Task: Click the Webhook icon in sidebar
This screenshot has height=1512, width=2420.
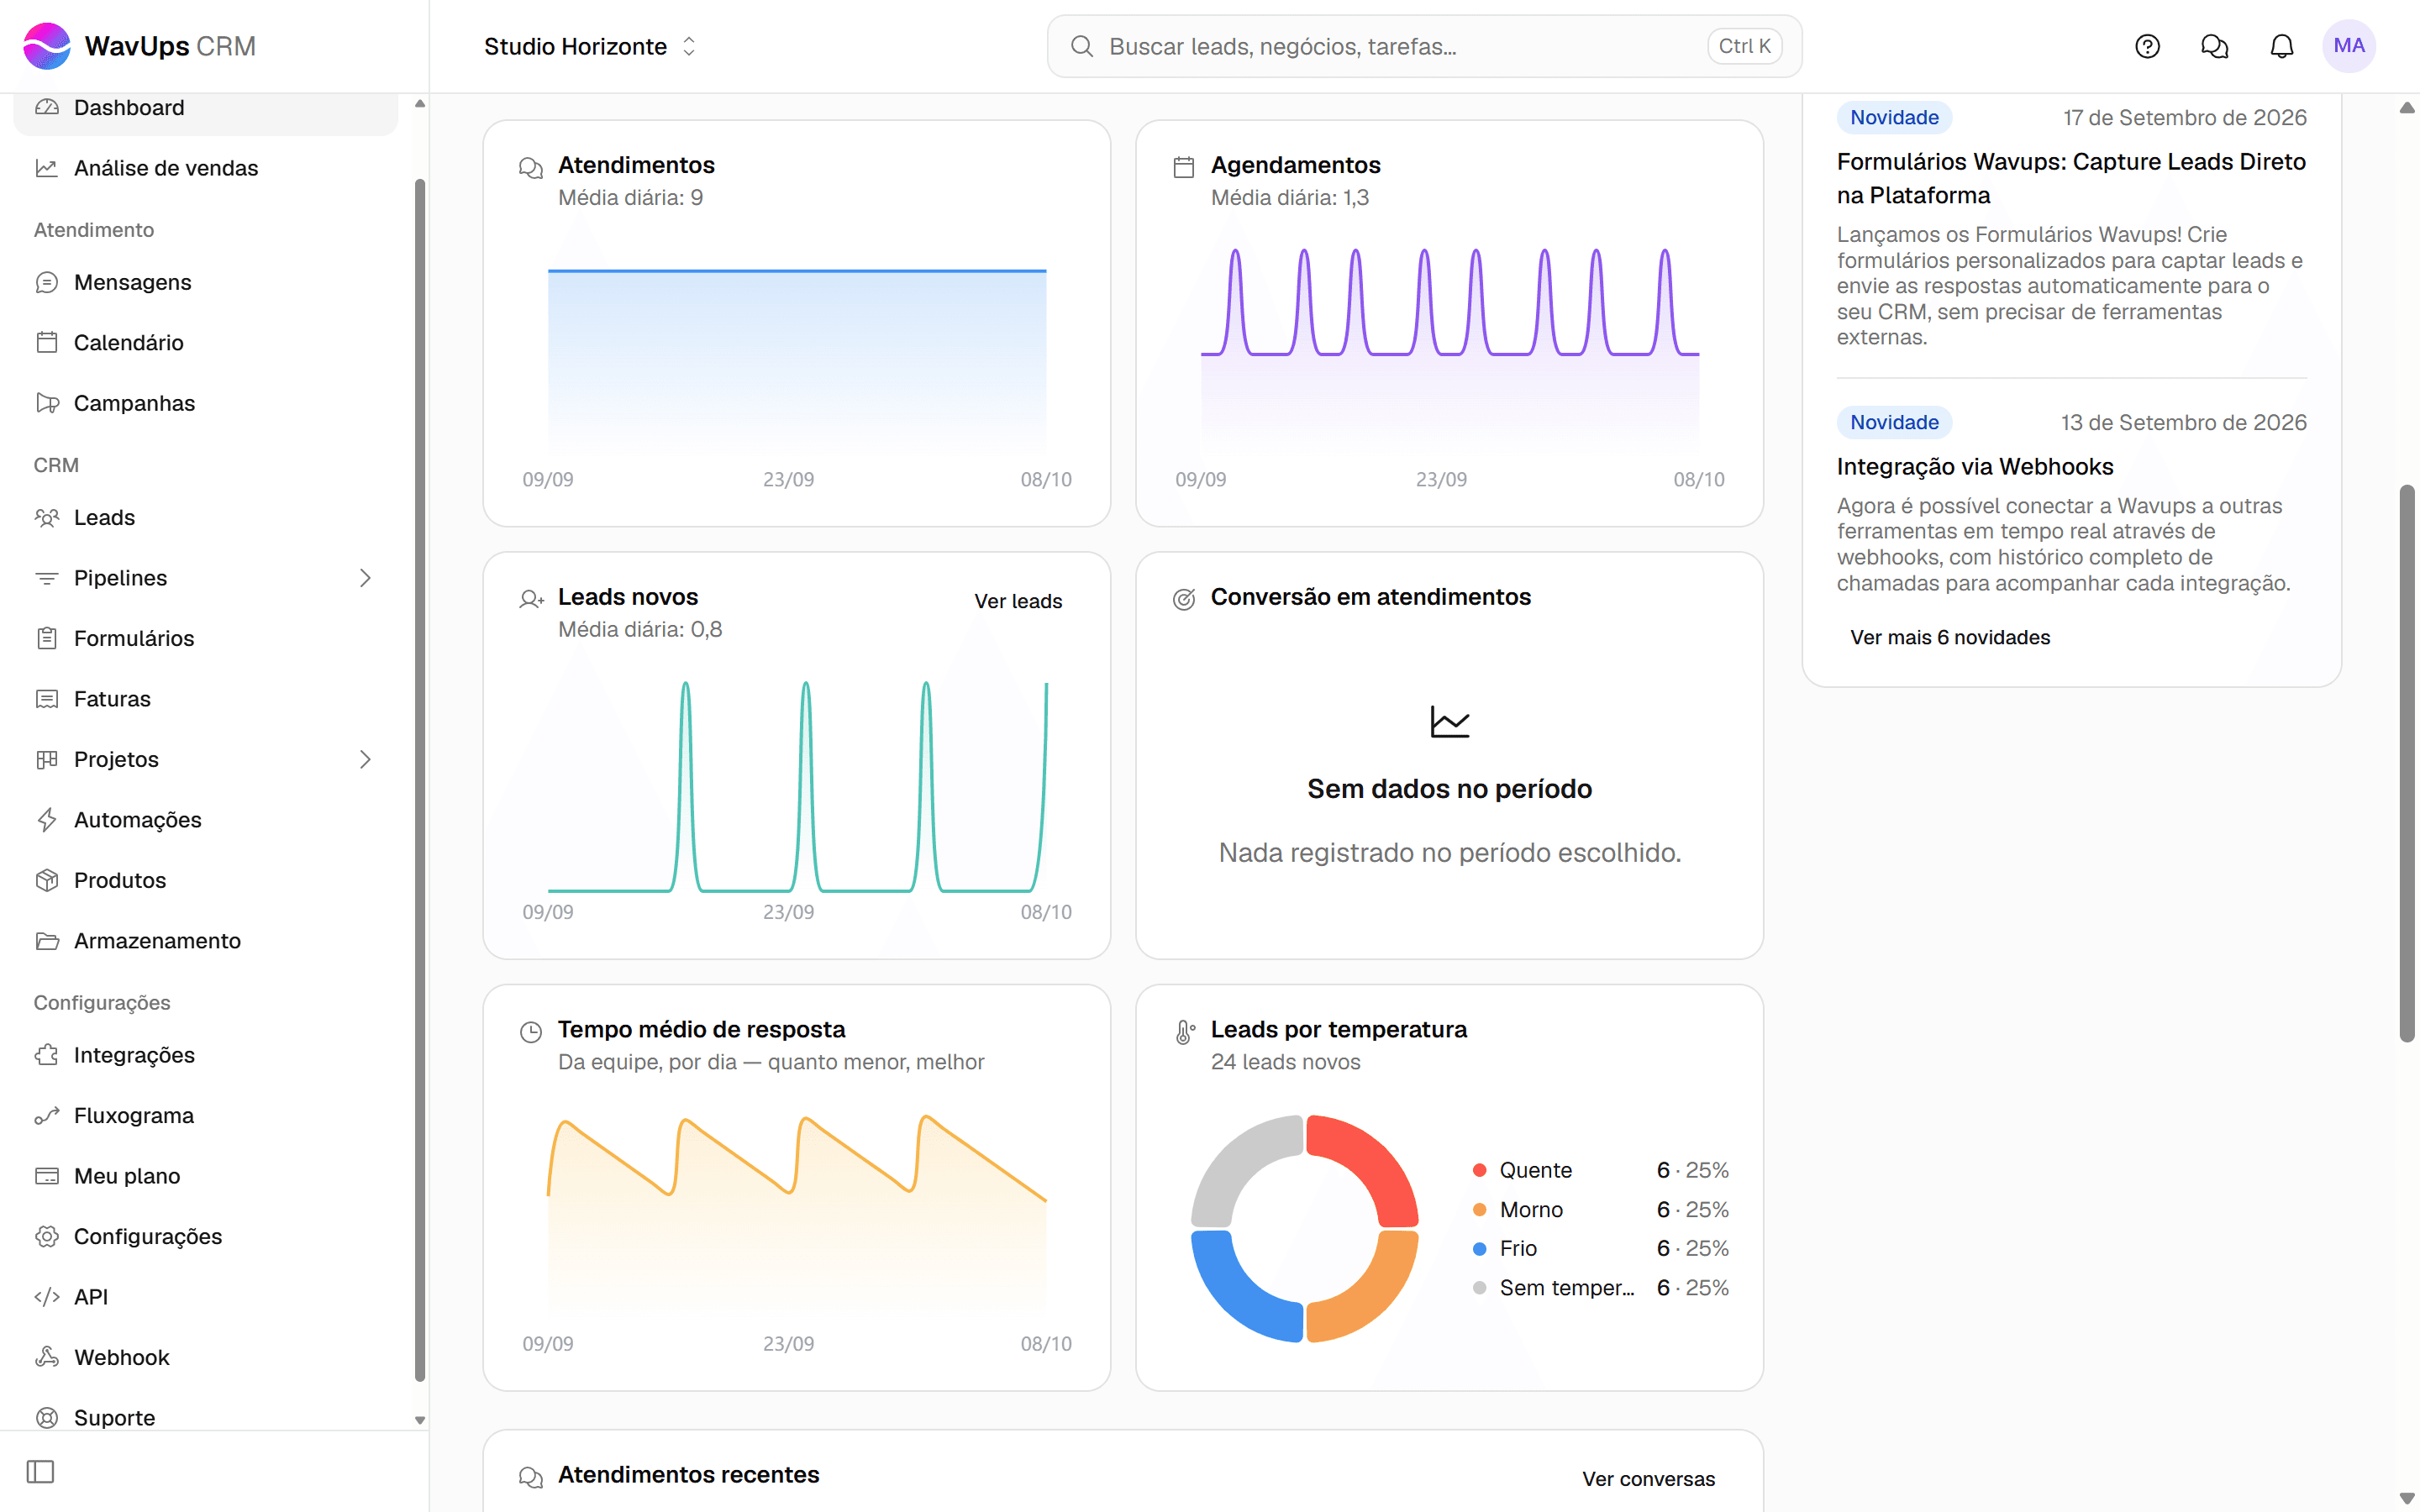Action: tap(46, 1358)
